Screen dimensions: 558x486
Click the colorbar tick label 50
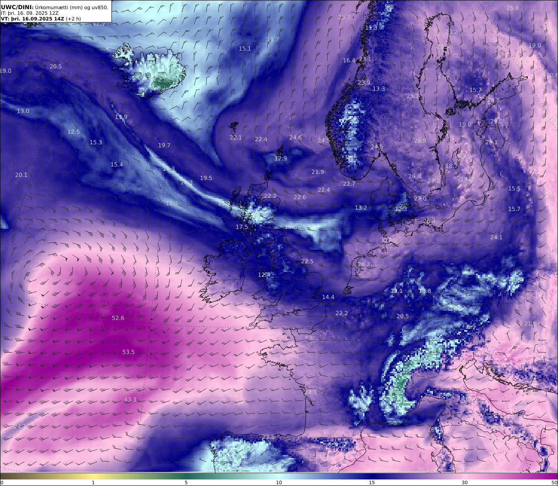[555, 483]
